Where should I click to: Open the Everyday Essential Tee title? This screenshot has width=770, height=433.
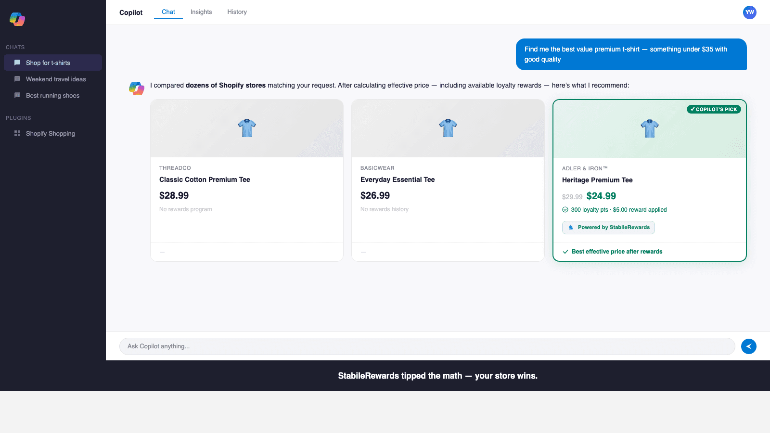coord(398,179)
